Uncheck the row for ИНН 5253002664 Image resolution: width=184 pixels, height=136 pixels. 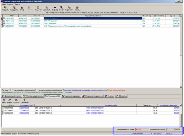[4, 26]
